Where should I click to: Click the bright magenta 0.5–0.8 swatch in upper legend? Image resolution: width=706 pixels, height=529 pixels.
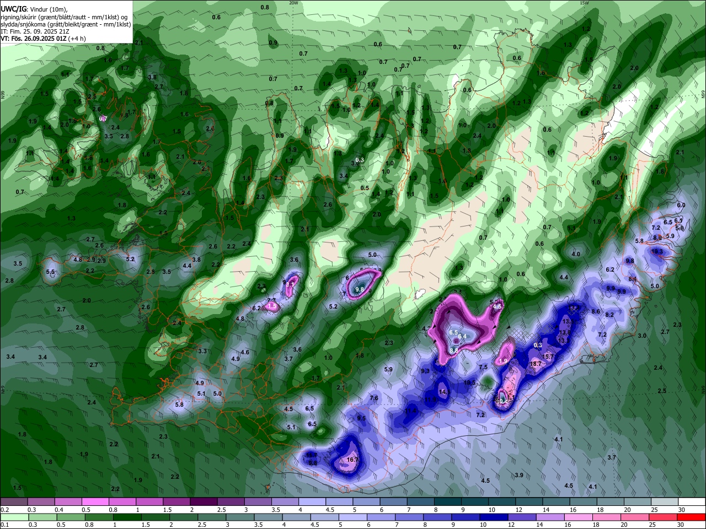click(95, 501)
